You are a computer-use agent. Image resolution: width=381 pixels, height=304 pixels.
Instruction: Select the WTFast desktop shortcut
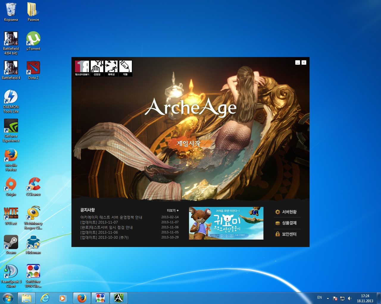[11, 216]
